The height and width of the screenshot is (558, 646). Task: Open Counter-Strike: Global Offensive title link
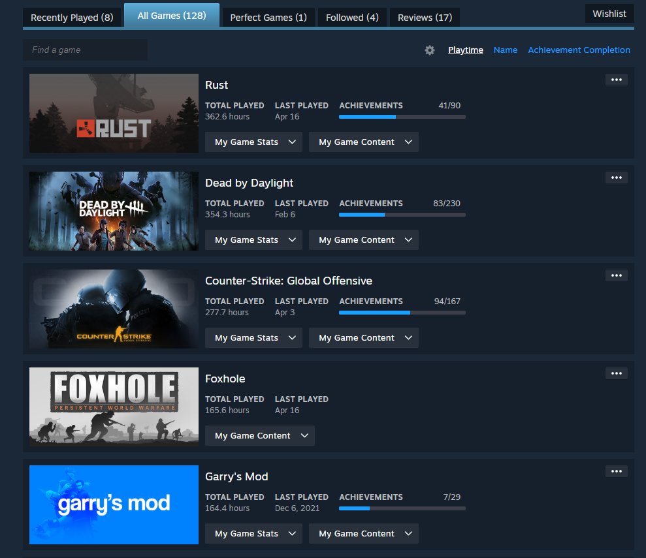pos(289,281)
